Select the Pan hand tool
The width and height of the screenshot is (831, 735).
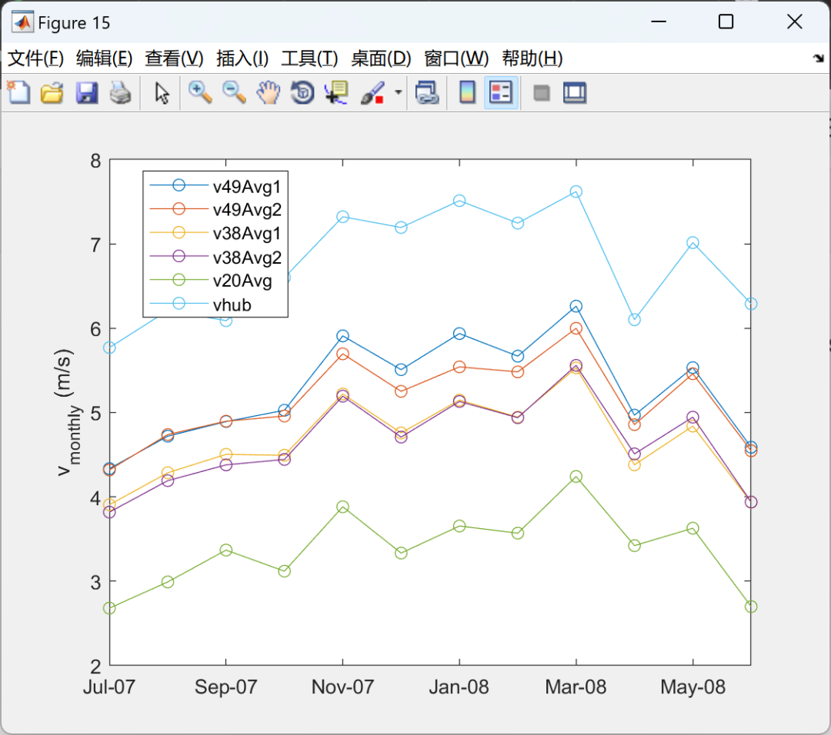pyautogui.click(x=269, y=93)
